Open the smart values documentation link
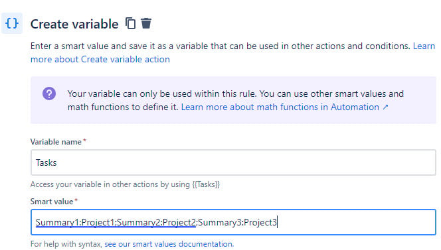Screen dimensions: 441x250 pos(169,244)
